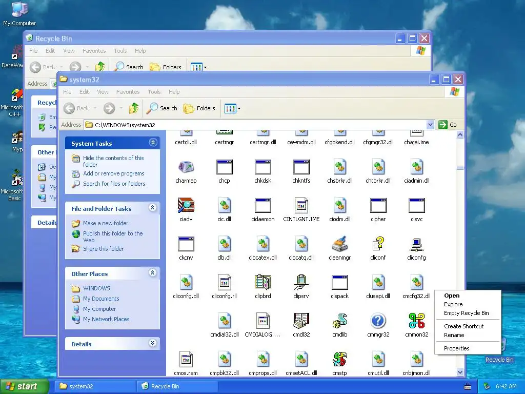This screenshot has height=394, width=525.
Task: Expand the Details panel in system32
Action: click(x=153, y=343)
